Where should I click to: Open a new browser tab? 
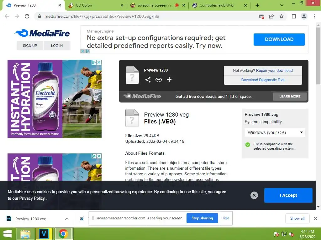click(257, 5)
